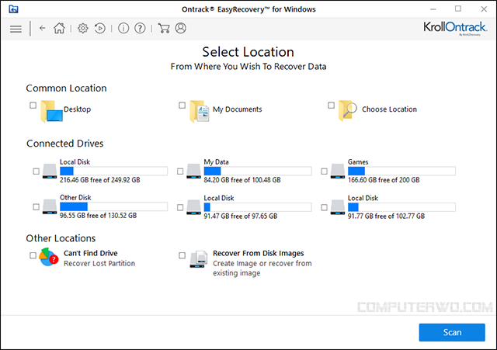
Task: Click the Choose Location magnifier folder icon
Action: coord(348,111)
